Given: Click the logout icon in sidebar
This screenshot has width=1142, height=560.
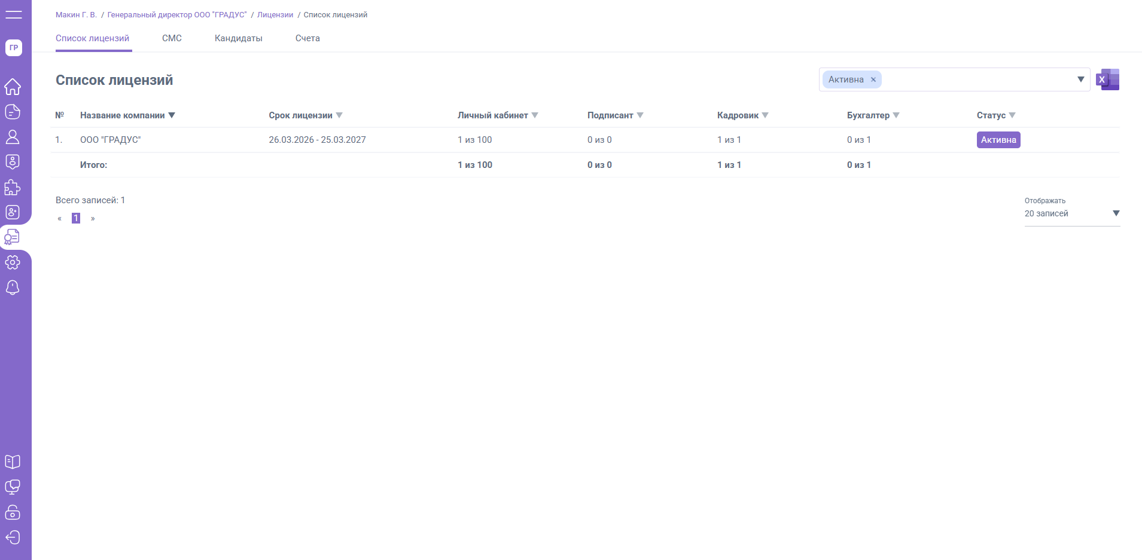Looking at the screenshot, I should (13, 537).
